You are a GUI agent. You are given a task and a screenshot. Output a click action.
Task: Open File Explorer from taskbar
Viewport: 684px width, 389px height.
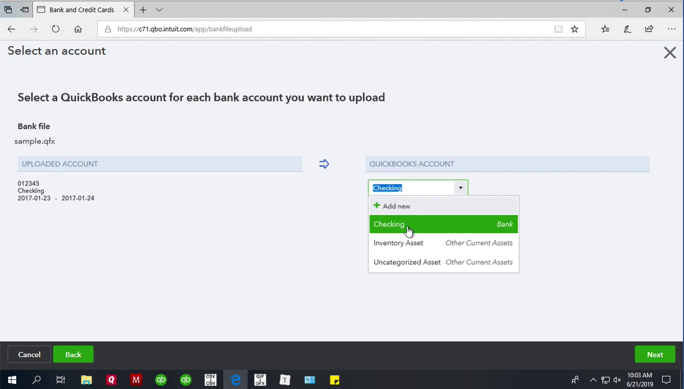(86, 380)
